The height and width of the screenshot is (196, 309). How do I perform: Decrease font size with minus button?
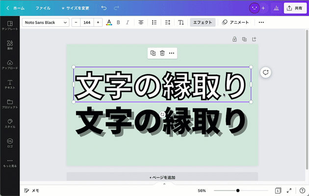click(76, 23)
